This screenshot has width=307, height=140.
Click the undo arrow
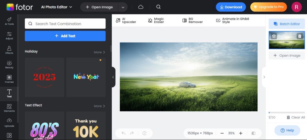(x=123, y=133)
